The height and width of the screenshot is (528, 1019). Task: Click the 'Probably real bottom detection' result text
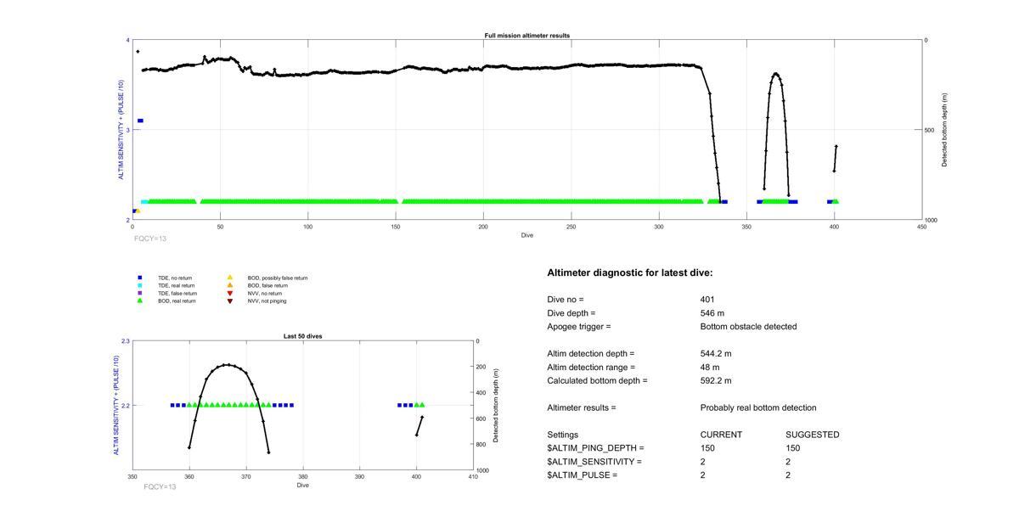[758, 408]
